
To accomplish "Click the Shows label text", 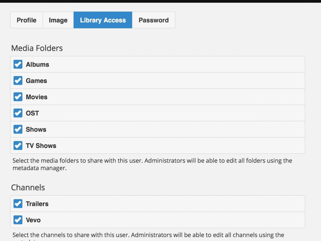I will [x=36, y=129].
